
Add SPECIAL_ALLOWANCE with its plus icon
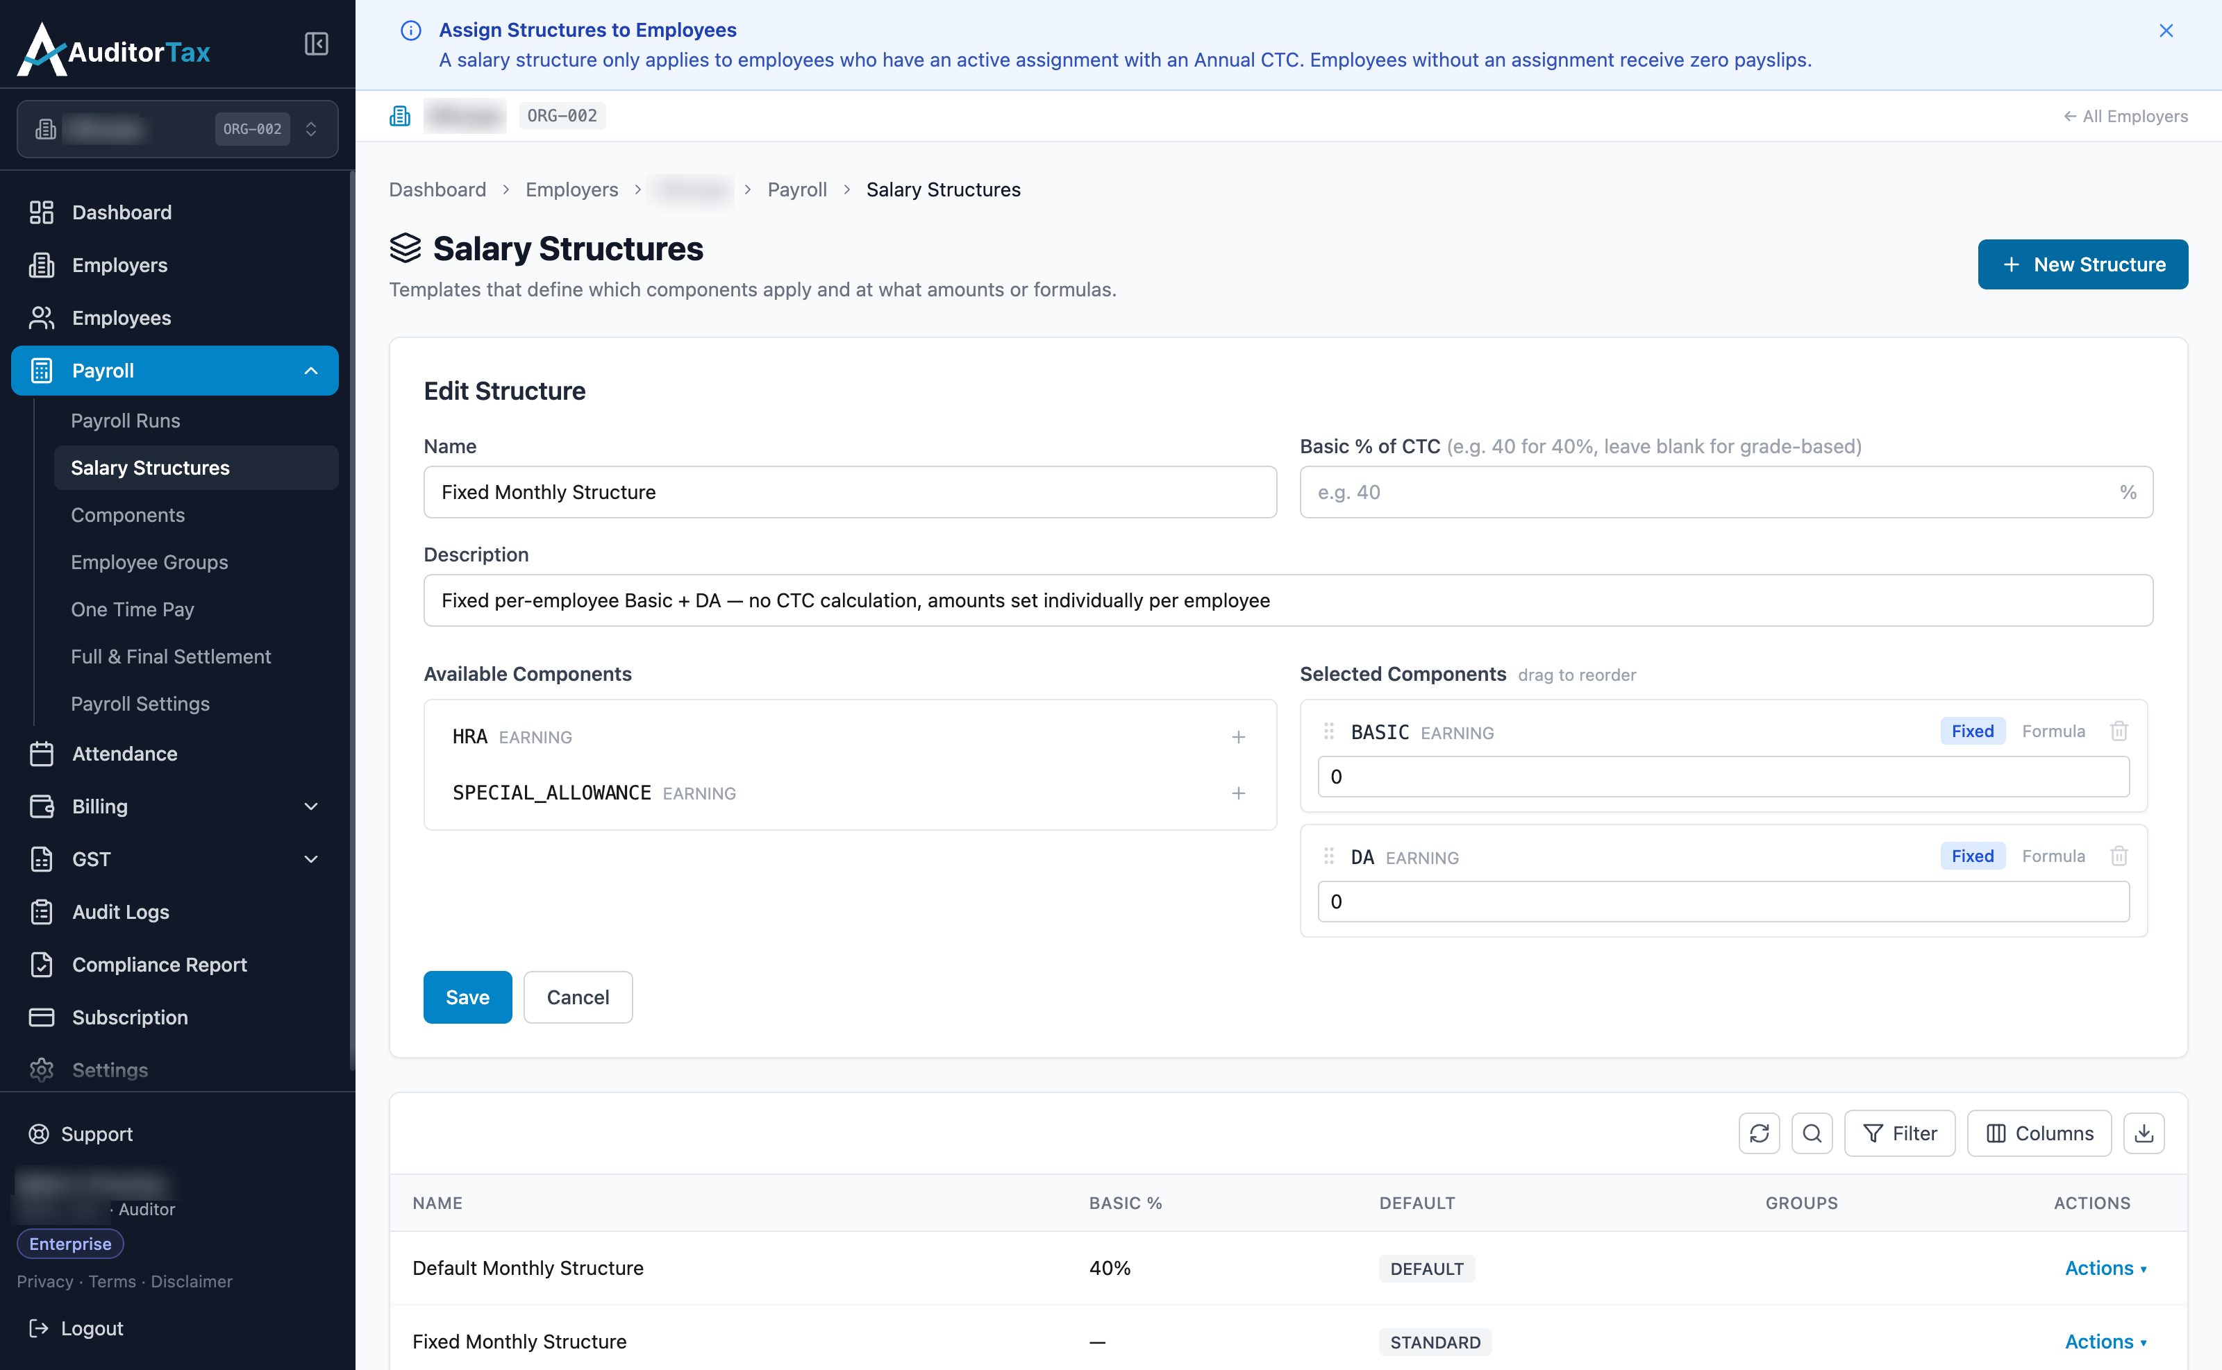pos(1238,794)
